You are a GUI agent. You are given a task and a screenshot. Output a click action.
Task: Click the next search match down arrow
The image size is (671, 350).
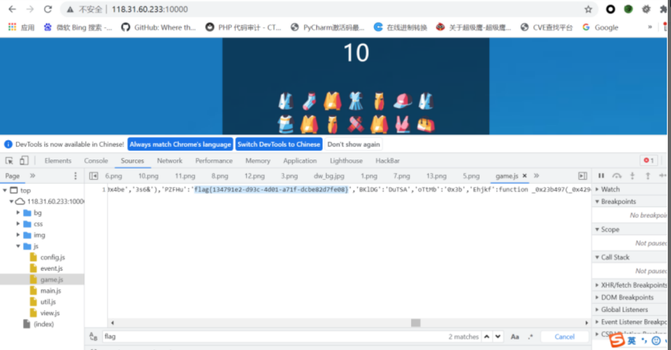pos(497,337)
